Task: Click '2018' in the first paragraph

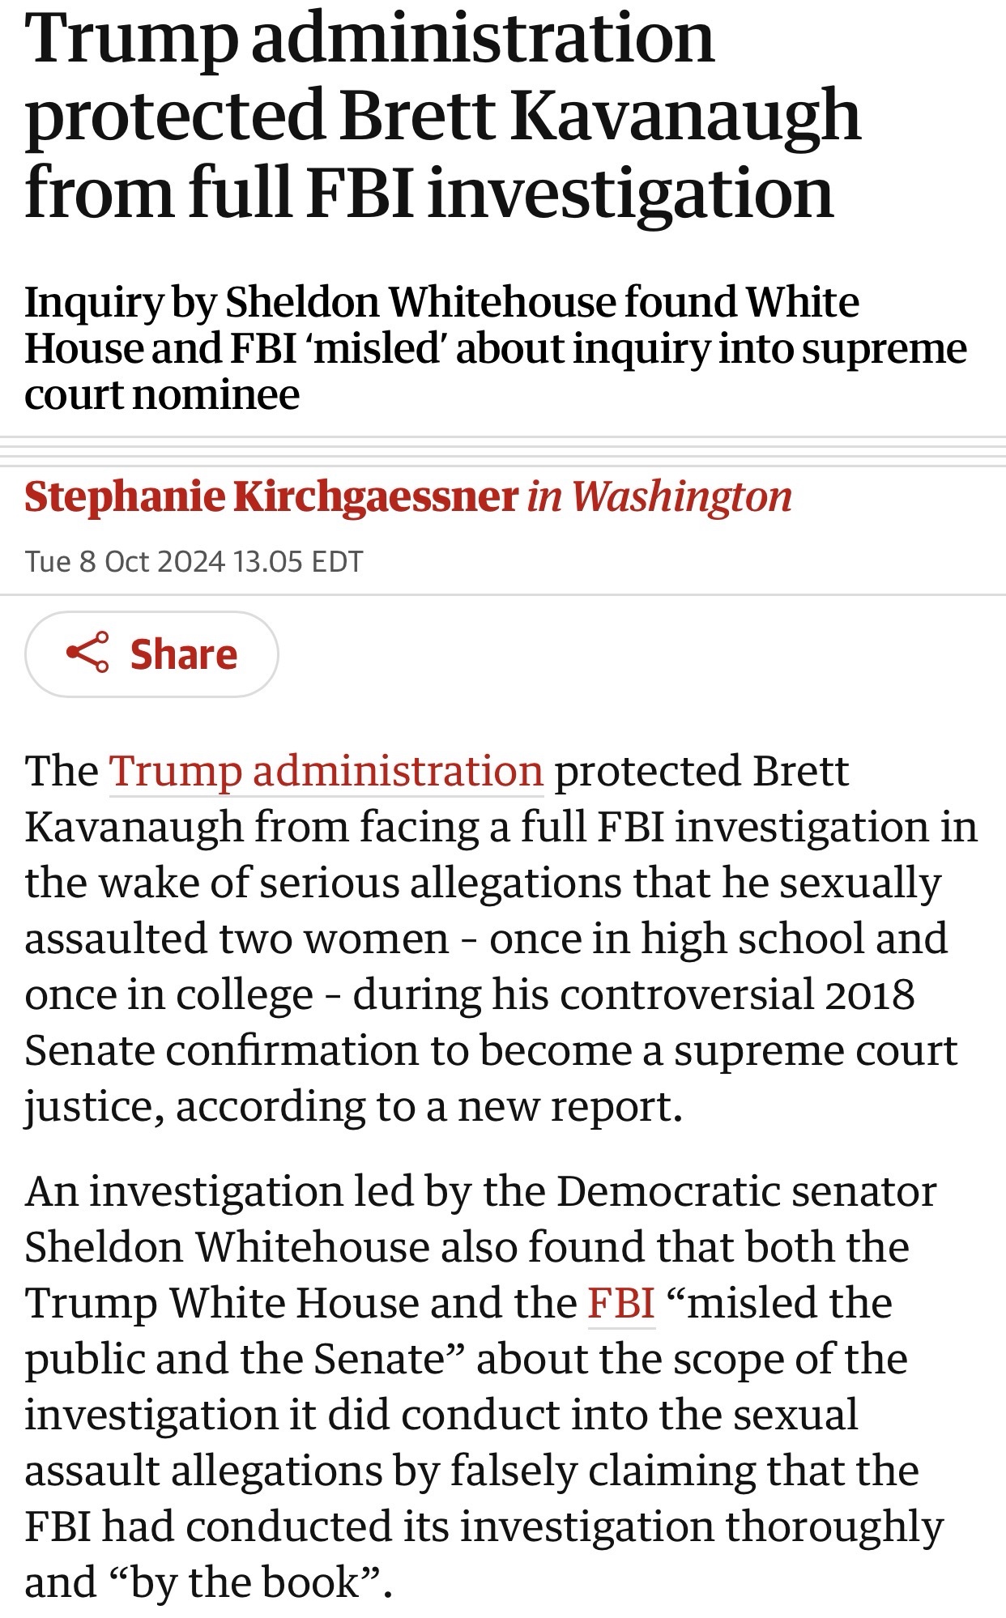Action: [x=869, y=994]
